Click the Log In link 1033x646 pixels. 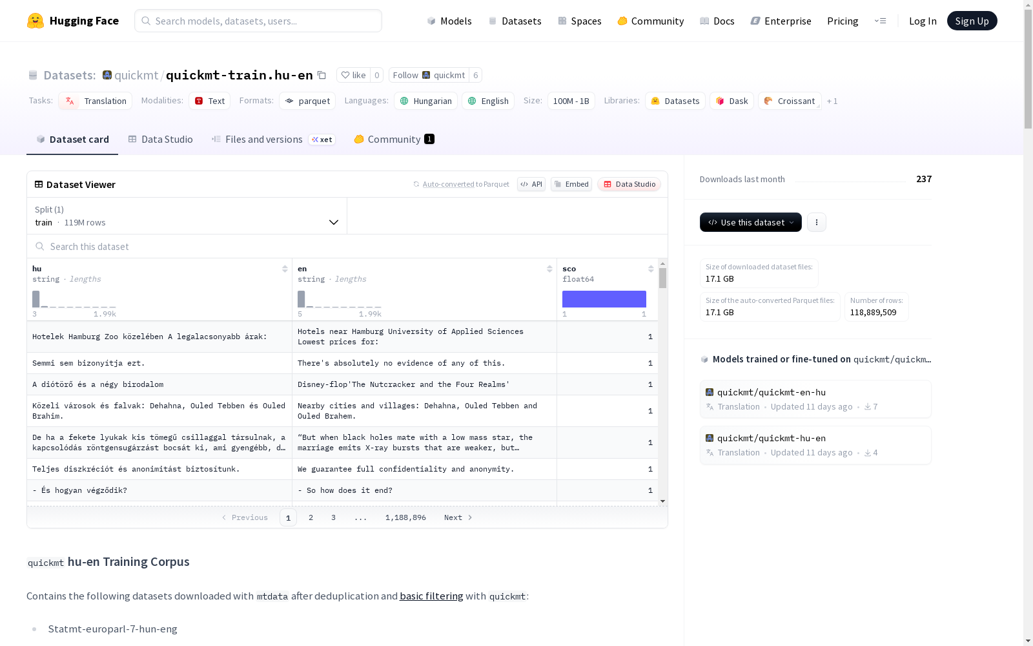pos(923,21)
